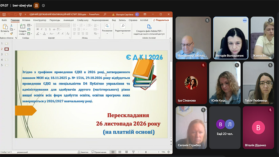Open more options on Вікторія Володавчик tile
This screenshot has width=279, height=157.
pyautogui.click(x=245, y=20)
